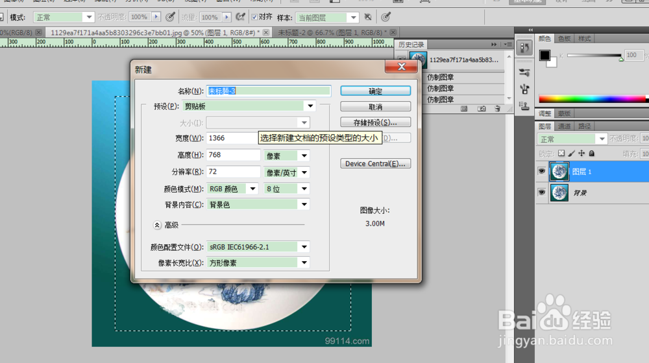Lock position move icon

582,154
